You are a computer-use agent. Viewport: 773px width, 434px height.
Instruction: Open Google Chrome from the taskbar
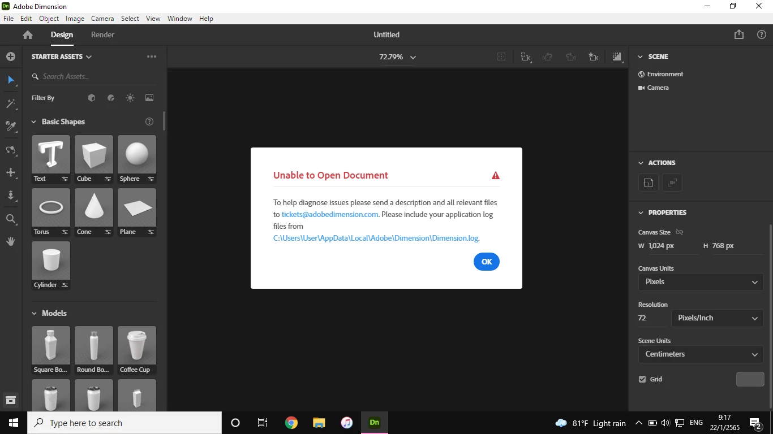click(291, 423)
